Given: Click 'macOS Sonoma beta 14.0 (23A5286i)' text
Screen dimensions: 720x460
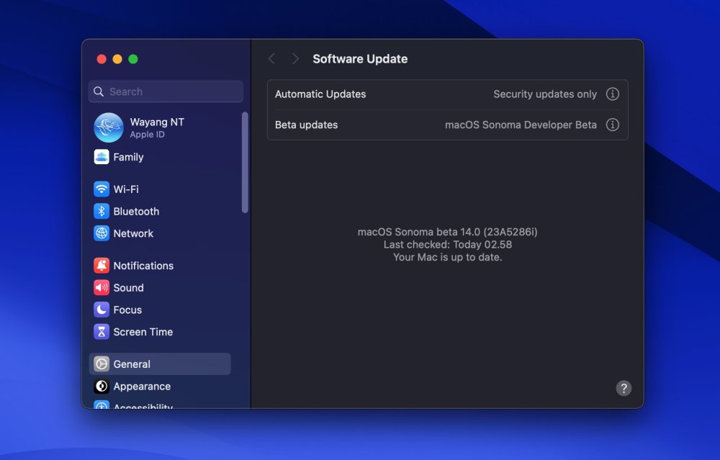Looking at the screenshot, I should [x=447, y=232].
